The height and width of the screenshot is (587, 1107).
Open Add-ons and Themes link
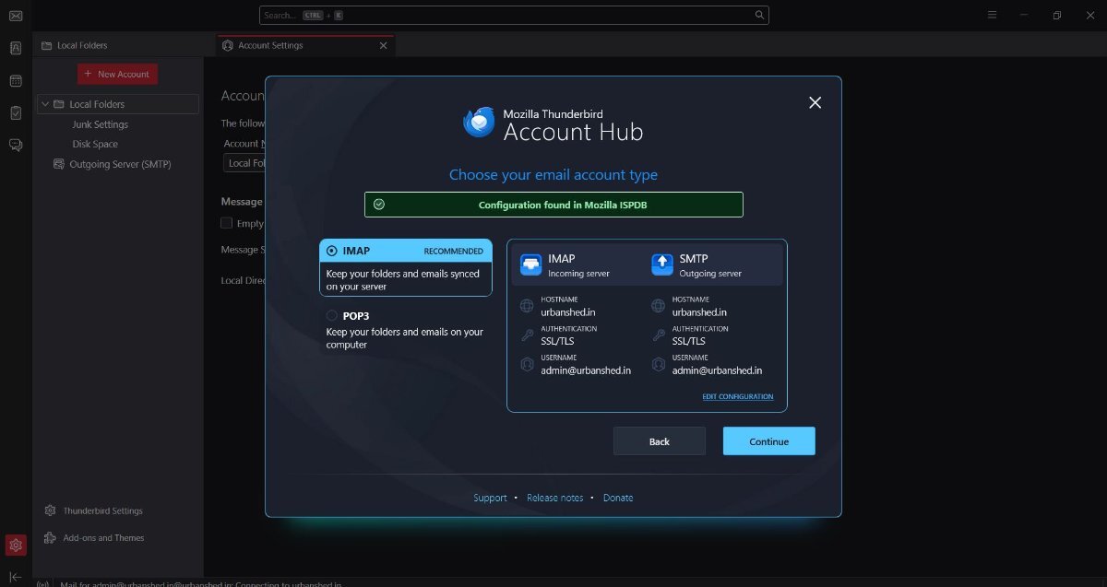coord(103,538)
